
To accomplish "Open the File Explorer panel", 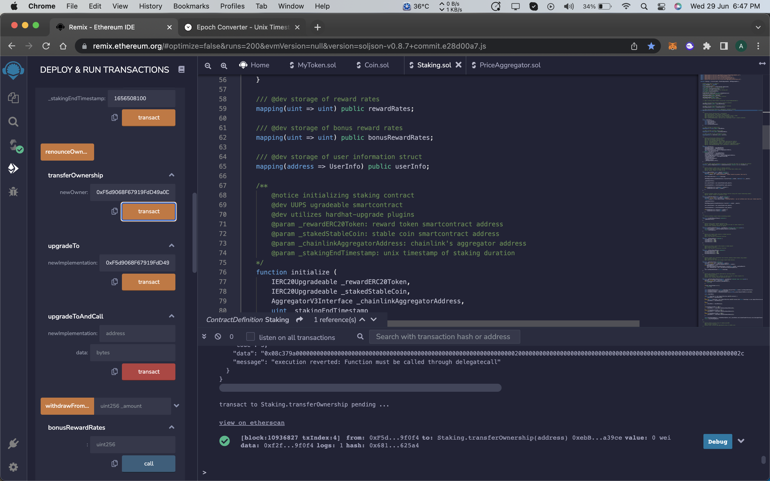I will point(13,98).
